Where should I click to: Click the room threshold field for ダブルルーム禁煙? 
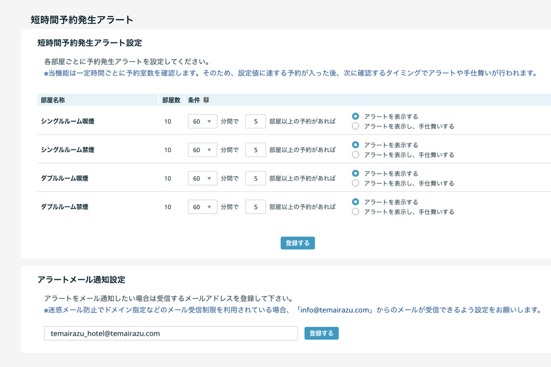255,207
